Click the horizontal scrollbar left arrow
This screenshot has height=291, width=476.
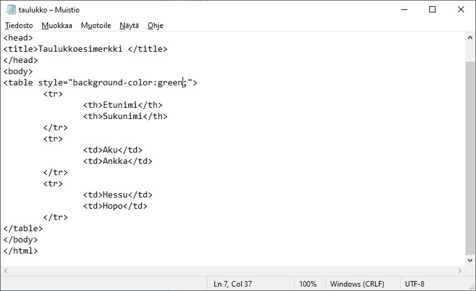coord(6,271)
